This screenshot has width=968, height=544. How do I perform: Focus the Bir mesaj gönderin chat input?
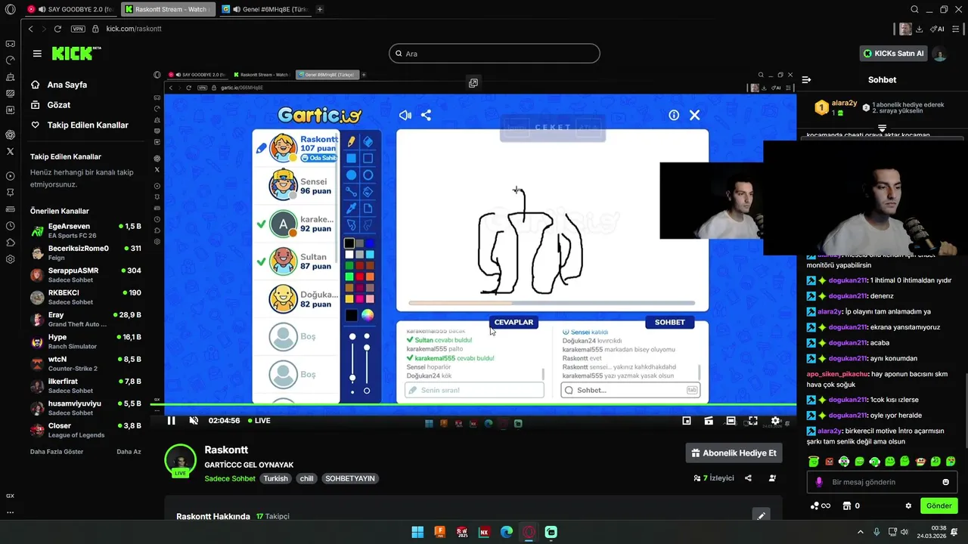pyautogui.click(x=881, y=482)
